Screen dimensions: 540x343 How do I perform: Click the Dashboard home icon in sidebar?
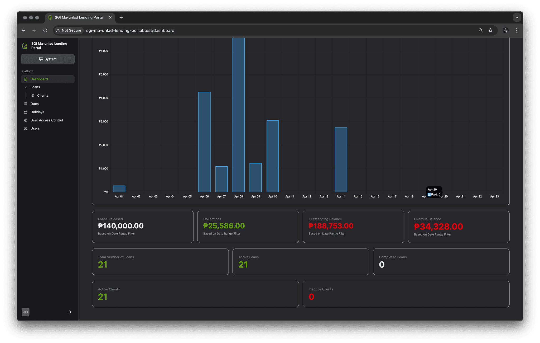coord(26,79)
